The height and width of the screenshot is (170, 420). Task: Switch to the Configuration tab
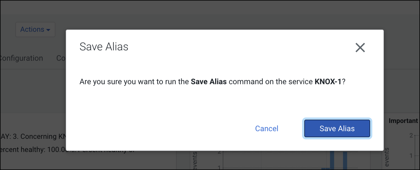coord(21,58)
